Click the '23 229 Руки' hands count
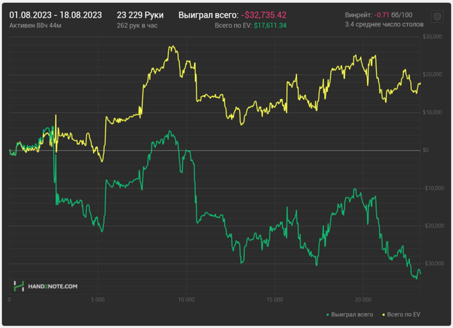The height and width of the screenshot is (328, 453). [x=140, y=15]
